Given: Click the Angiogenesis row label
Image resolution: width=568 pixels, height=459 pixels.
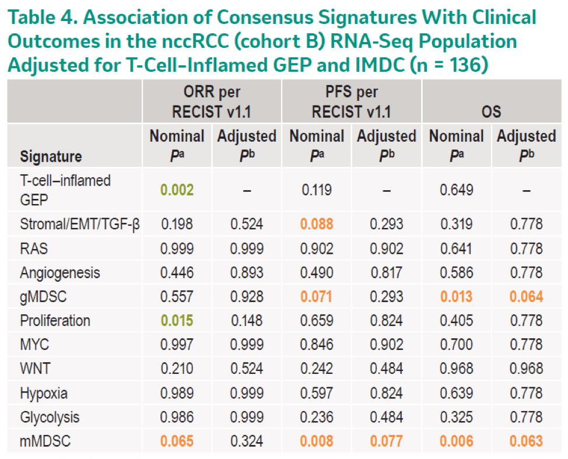Looking at the screenshot, I should pos(59,273).
